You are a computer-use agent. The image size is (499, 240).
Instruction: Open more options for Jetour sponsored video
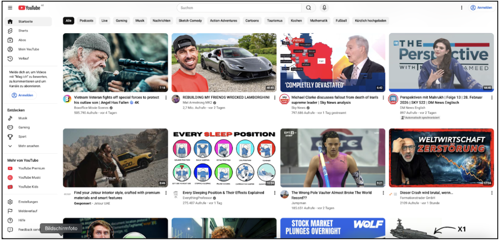[x=166, y=193]
